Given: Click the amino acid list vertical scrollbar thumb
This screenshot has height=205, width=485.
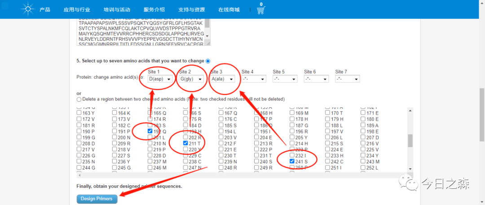Looking at the screenshot, I should (410, 141).
